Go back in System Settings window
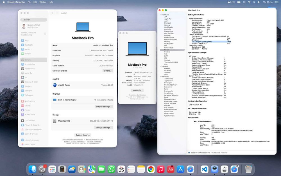 tap(52, 13)
